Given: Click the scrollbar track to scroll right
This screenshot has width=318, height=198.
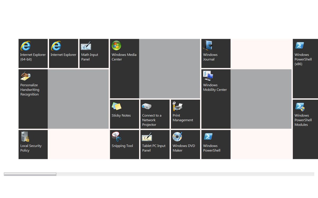Looking at the screenshot, I should [x=159, y=174].
